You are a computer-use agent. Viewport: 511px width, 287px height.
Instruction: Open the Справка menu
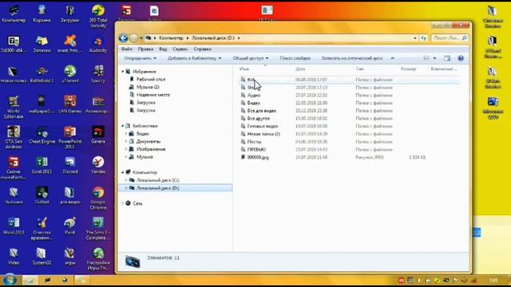[202, 49]
